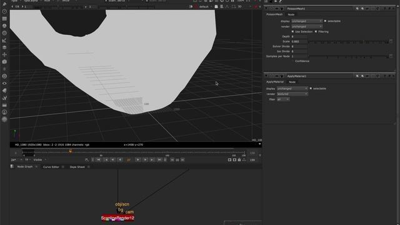Adjust the Scale slider in PoissonMesh1
The height and width of the screenshot is (225, 400).
click(x=349, y=42)
